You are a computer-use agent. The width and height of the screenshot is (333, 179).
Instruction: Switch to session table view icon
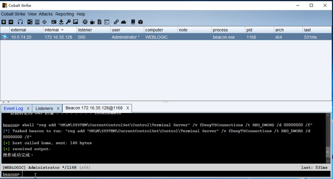pos(37,22)
